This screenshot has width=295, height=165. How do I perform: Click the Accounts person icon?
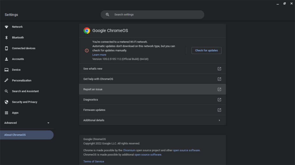[6, 59]
